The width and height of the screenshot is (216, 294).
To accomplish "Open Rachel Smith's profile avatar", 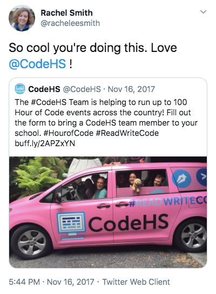I will pyautogui.click(x=22, y=18).
